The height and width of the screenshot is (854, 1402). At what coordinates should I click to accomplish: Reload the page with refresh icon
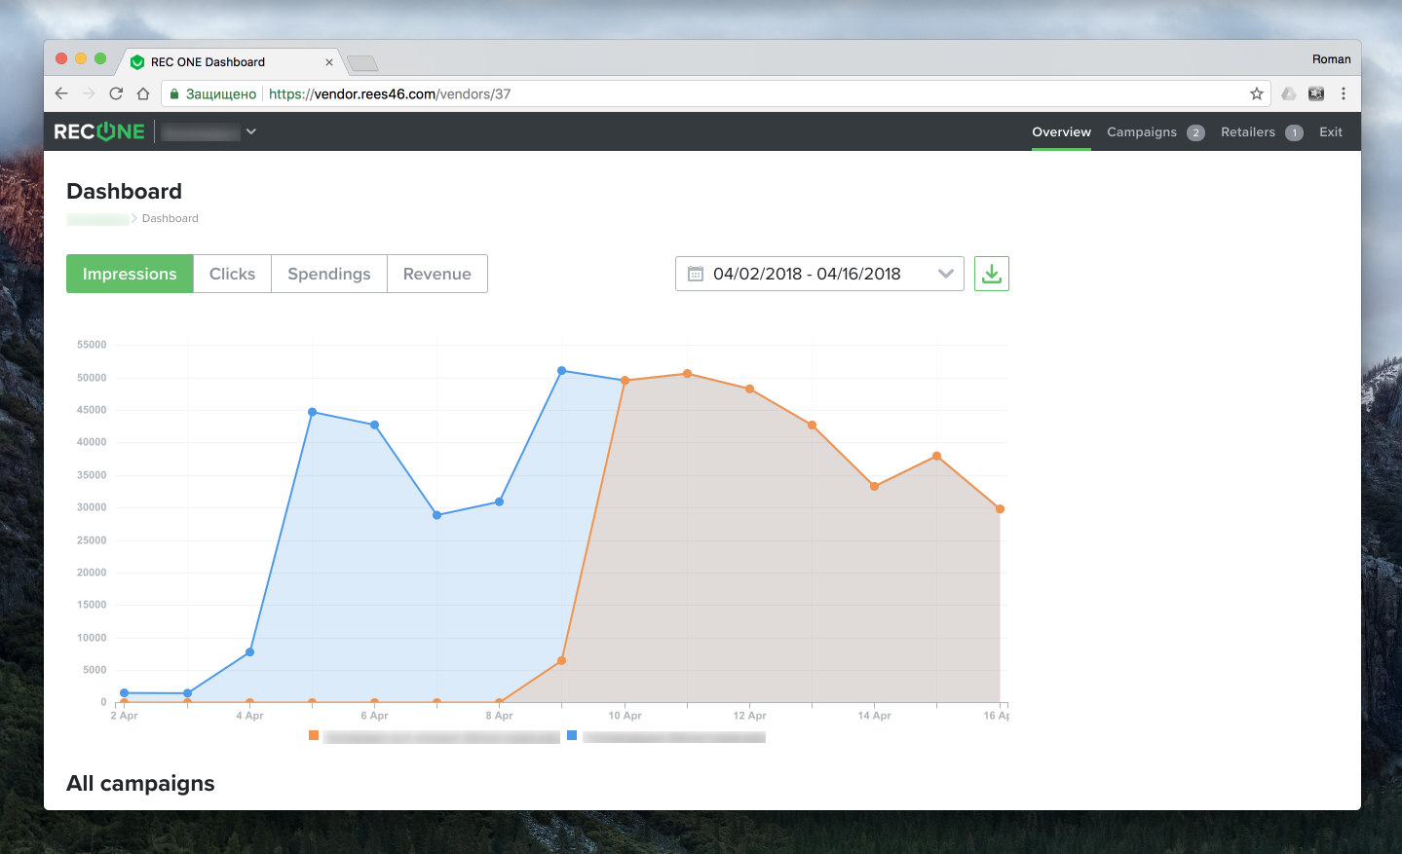[116, 93]
